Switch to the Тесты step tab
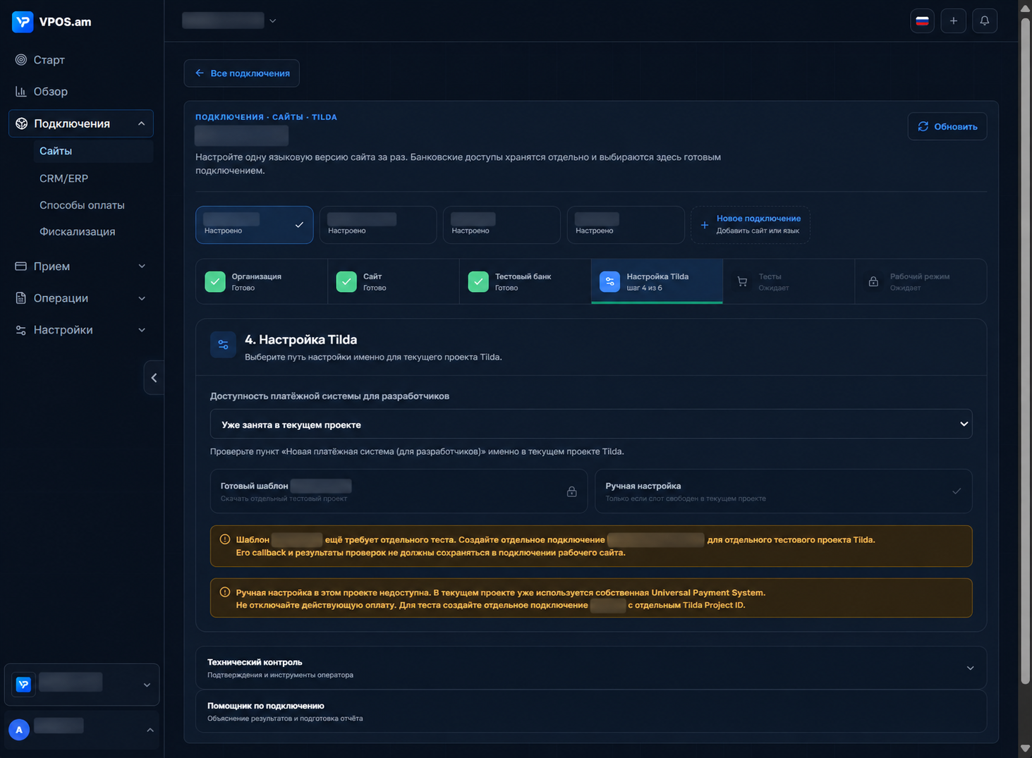 789,281
